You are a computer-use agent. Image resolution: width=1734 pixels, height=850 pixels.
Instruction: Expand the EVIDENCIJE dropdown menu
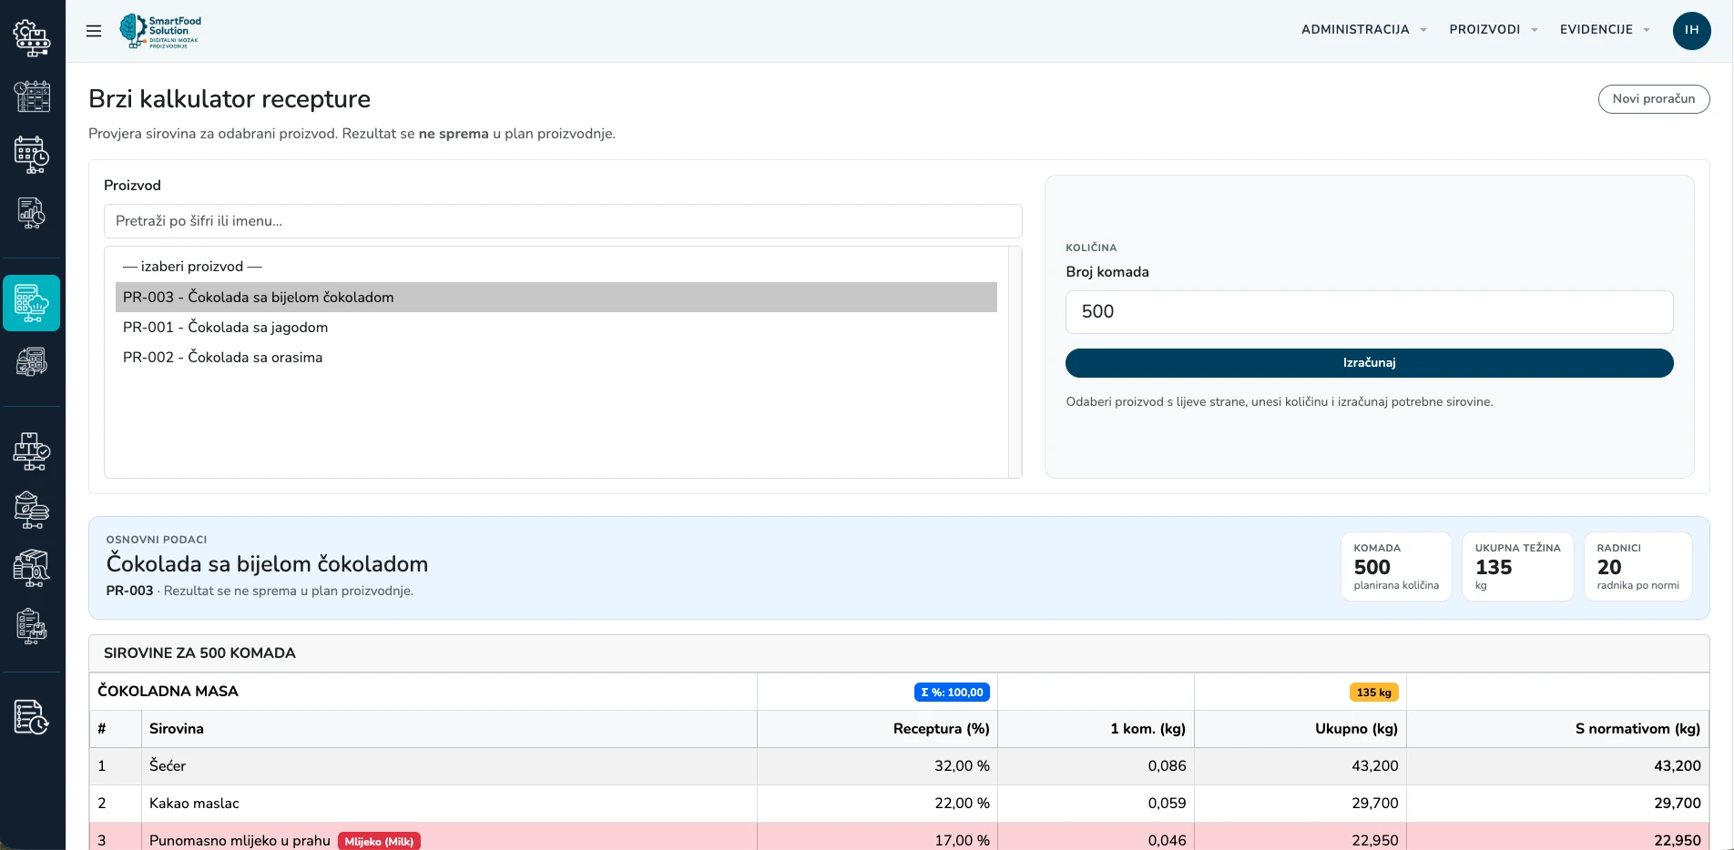1605,29
